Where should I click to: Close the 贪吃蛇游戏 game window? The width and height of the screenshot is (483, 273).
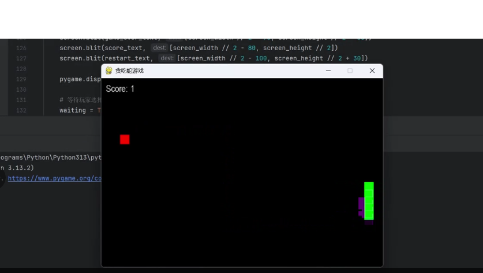(372, 70)
